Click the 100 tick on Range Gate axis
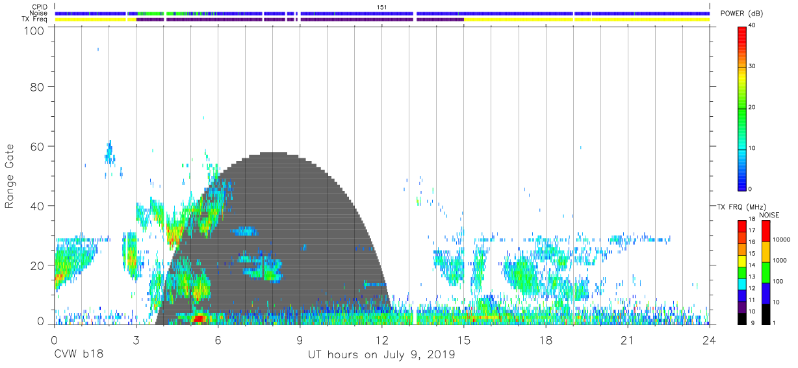Screen dimensions: 798x368 click(34, 31)
